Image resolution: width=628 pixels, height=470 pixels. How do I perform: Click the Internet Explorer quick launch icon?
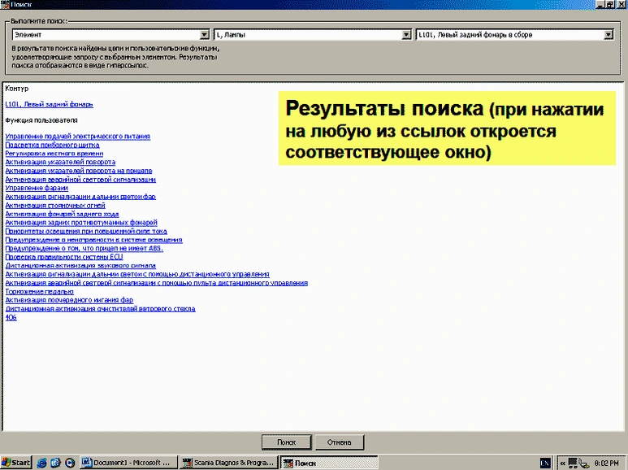coord(42,462)
